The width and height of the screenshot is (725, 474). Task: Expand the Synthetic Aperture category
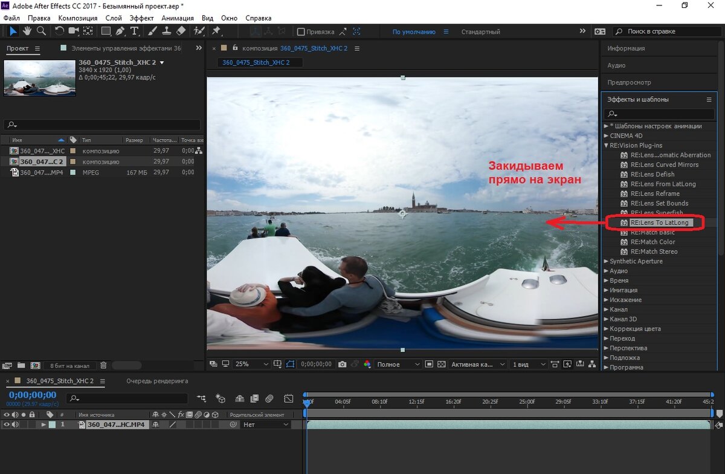(606, 261)
